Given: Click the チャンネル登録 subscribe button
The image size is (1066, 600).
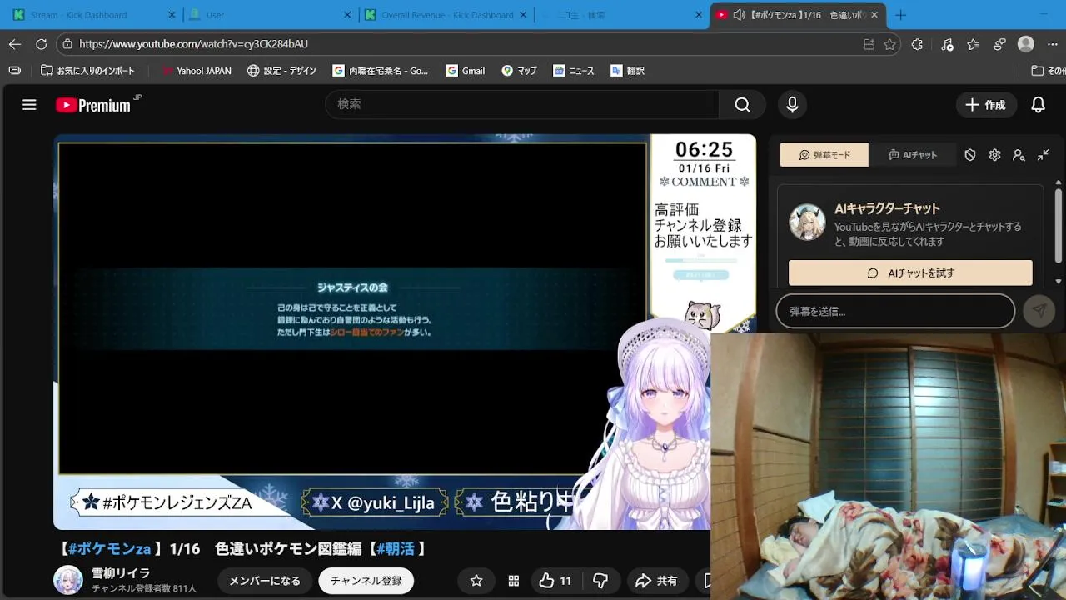Looking at the screenshot, I should 366,581.
